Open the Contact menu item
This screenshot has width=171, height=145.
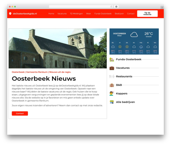tap(131, 14)
